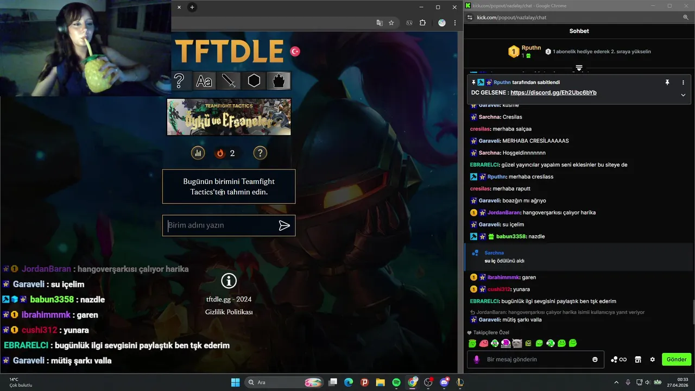The width and height of the screenshot is (695, 391).
Task: Select the hexagon augment mode icon
Action: pyautogui.click(x=254, y=81)
